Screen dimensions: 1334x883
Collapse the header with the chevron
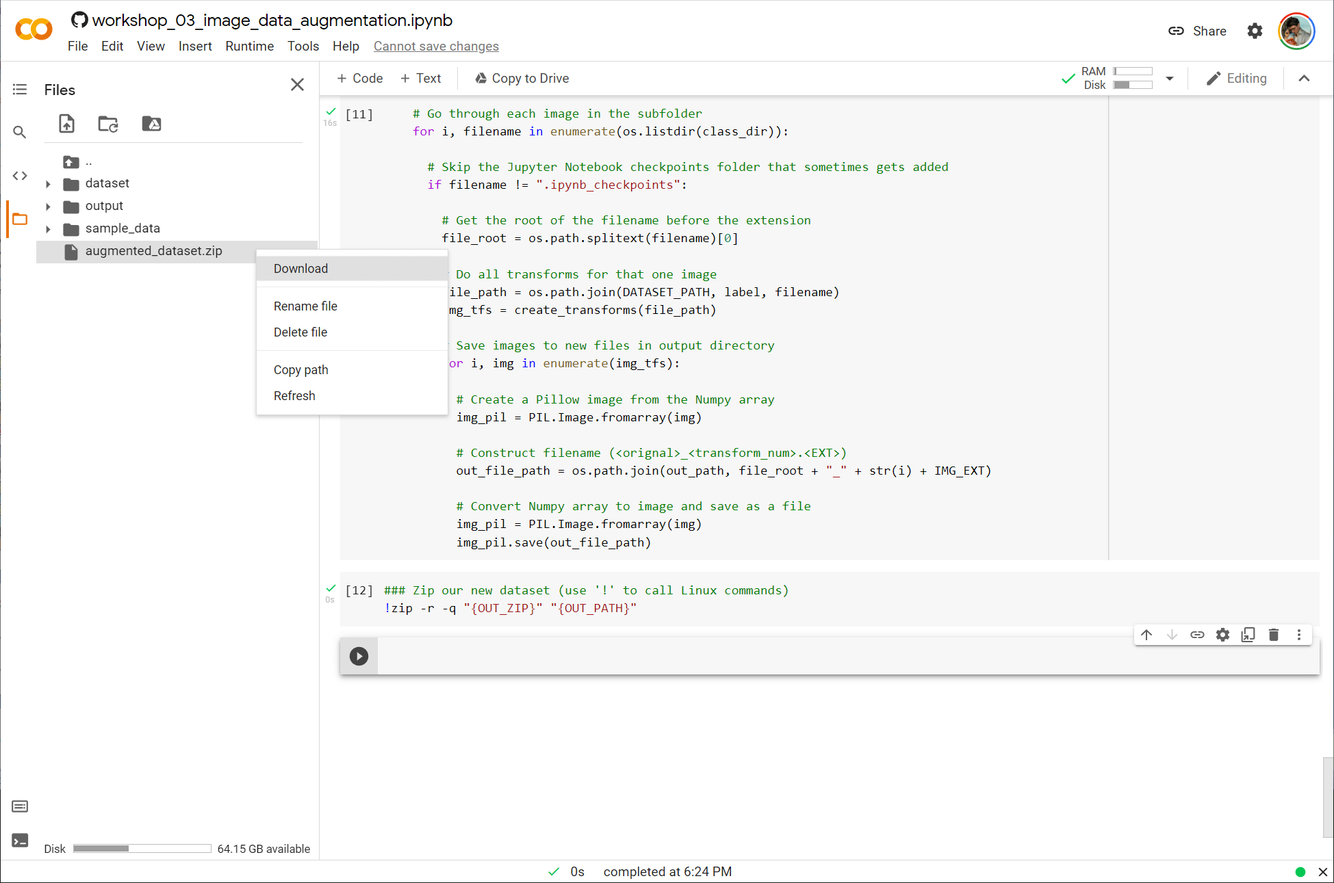pyautogui.click(x=1305, y=79)
